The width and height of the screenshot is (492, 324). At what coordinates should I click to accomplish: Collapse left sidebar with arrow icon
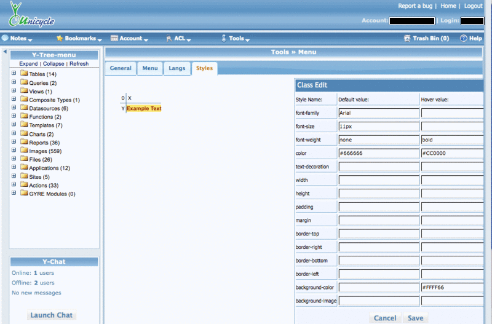point(5,52)
